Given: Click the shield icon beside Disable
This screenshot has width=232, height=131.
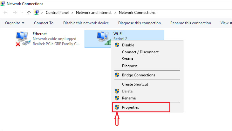Looking at the screenshot, I should click(x=117, y=45).
